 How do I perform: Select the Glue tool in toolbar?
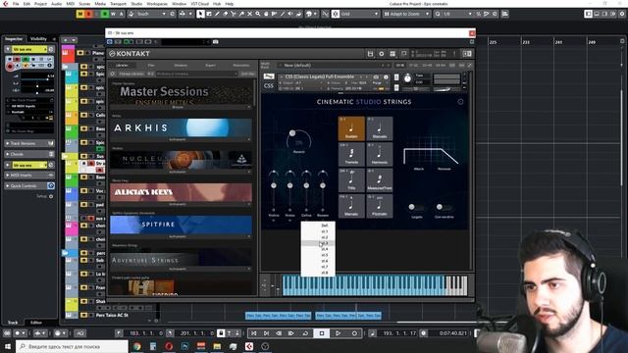241,14
